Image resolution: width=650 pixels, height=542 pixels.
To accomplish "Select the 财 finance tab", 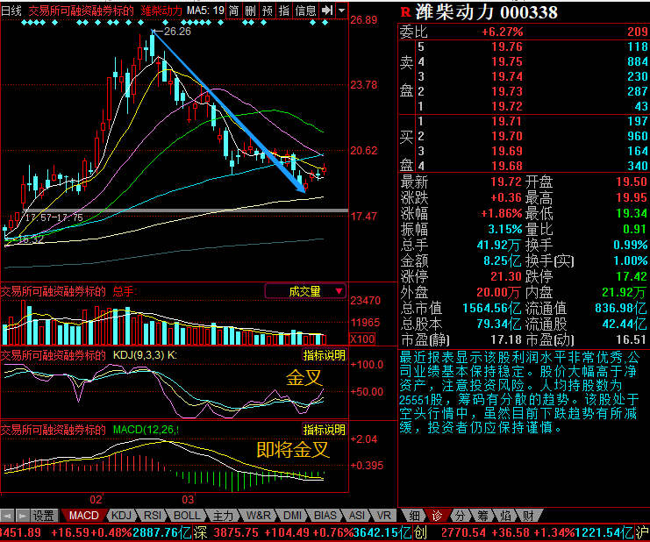I will pyautogui.click(x=528, y=516).
